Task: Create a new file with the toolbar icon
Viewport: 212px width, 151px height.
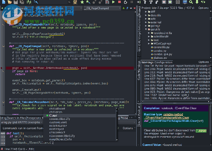Action: coord(4,2)
